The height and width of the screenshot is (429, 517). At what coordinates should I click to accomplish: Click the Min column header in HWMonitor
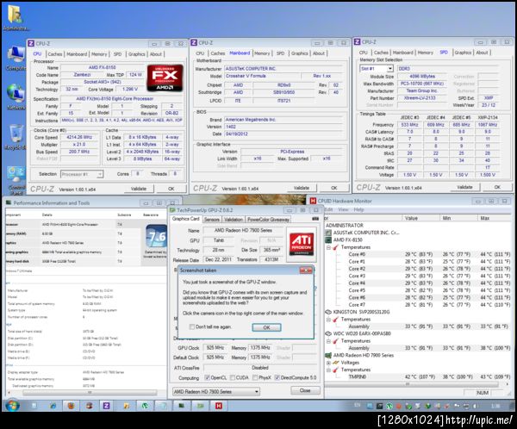tap(458, 218)
